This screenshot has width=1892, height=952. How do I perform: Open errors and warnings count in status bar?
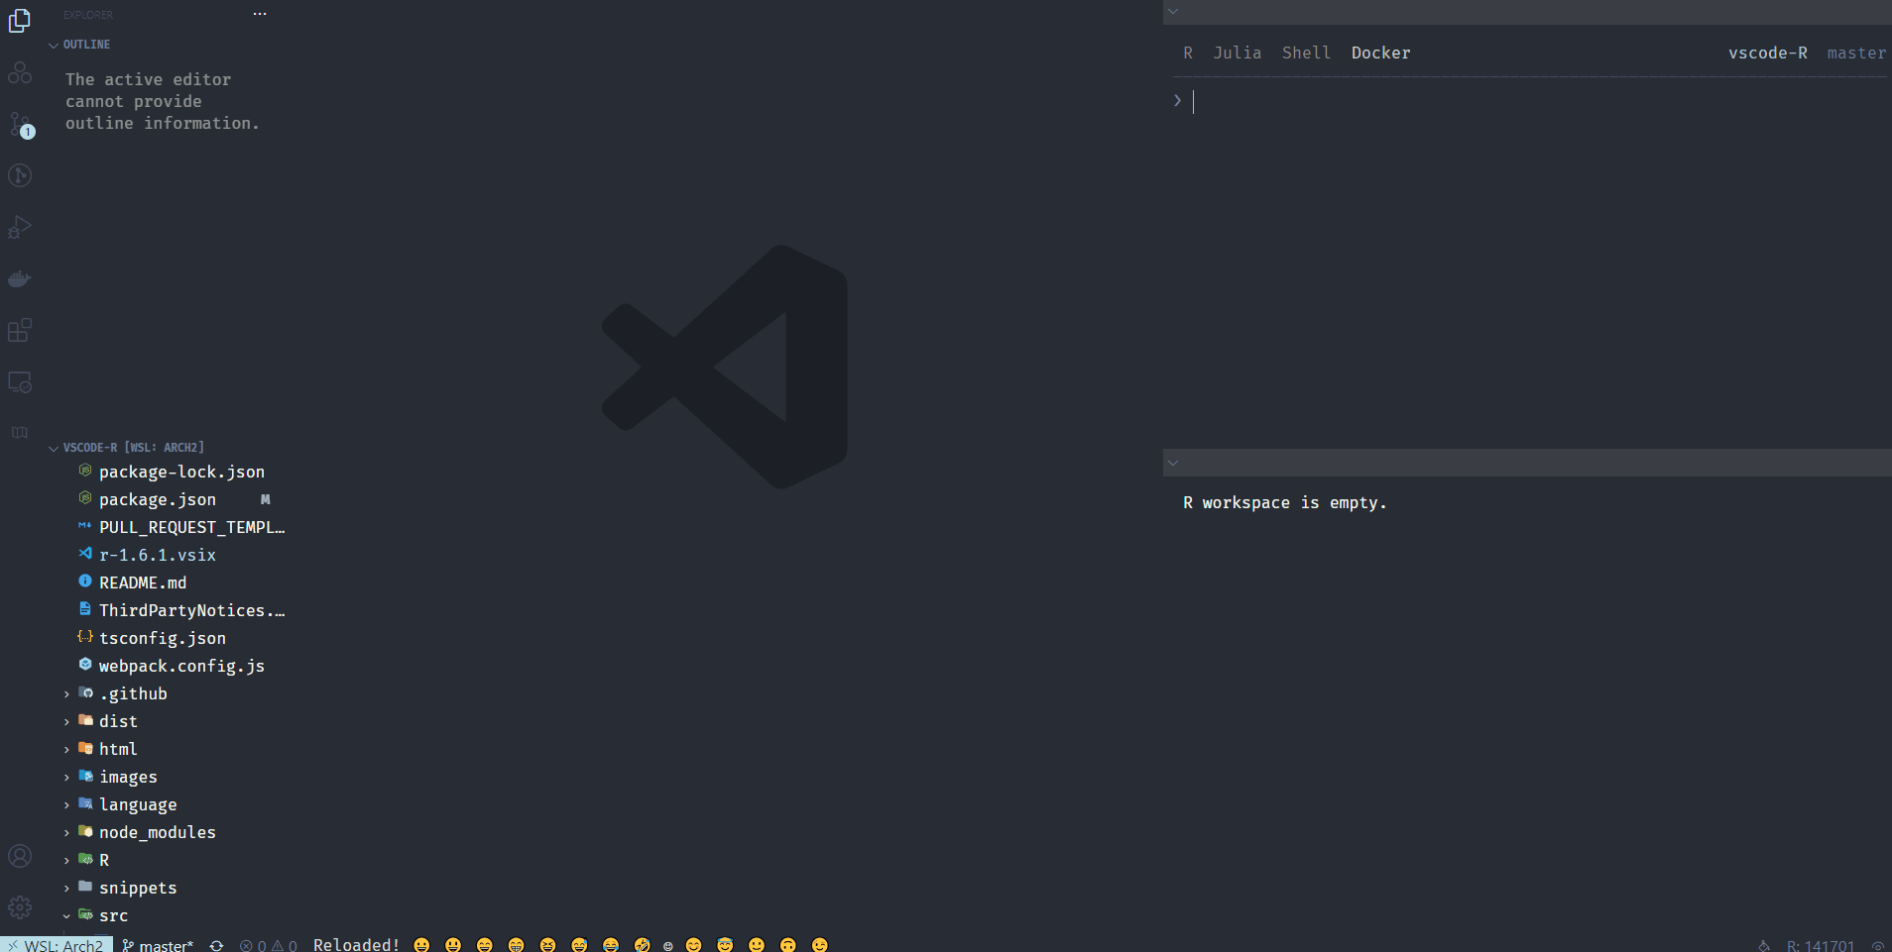pyautogui.click(x=268, y=945)
